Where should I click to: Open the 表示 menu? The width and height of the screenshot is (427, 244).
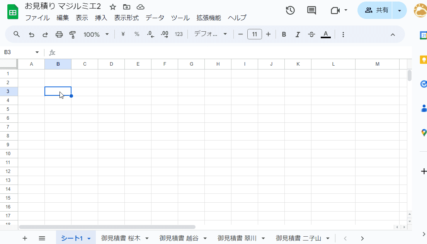tap(82, 18)
